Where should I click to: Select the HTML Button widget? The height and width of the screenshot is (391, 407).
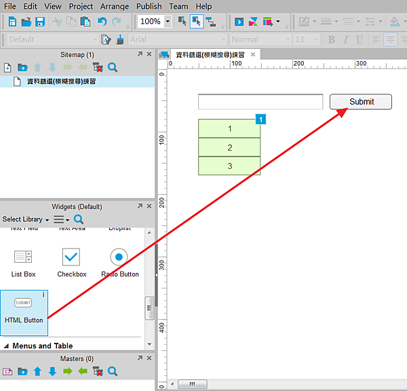[x=24, y=313]
